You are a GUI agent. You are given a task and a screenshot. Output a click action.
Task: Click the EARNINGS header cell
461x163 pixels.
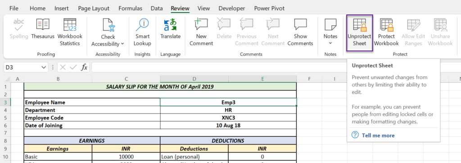(x=92, y=140)
